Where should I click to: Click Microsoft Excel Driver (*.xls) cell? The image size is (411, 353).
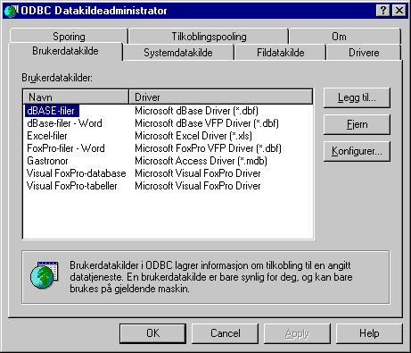click(x=193, y=136)
